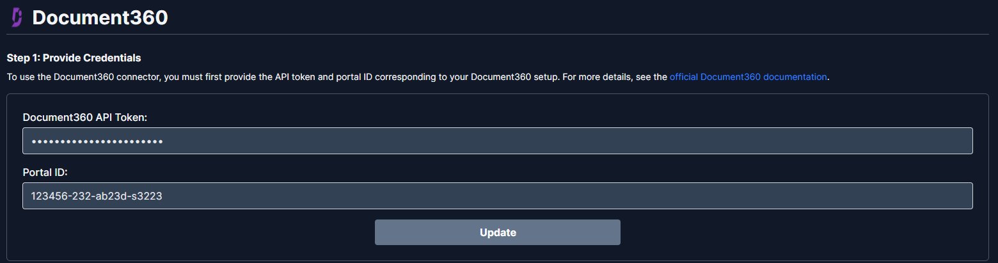Screen dimensions: 998x263
Task: Select the 'Step 1: Provide Credentials' heading
Action: point(74,58)
